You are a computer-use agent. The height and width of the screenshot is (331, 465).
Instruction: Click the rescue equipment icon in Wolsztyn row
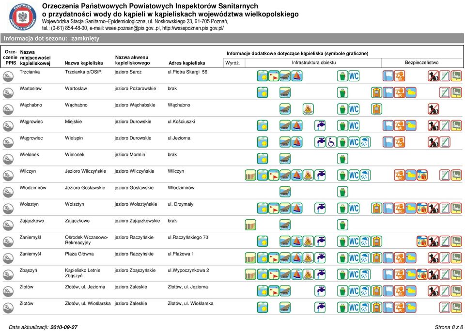[422, 208]
